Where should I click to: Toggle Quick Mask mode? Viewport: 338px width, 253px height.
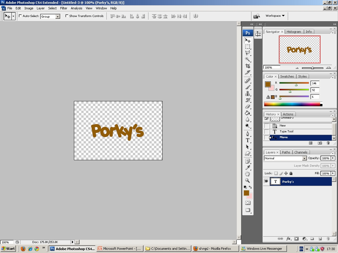click(248, 203)
